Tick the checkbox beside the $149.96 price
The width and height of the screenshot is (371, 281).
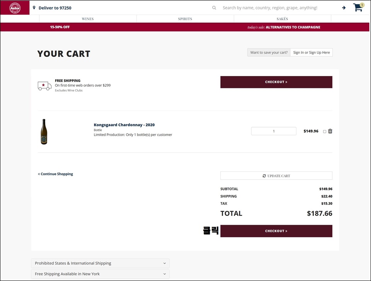(x=325, y=132)
